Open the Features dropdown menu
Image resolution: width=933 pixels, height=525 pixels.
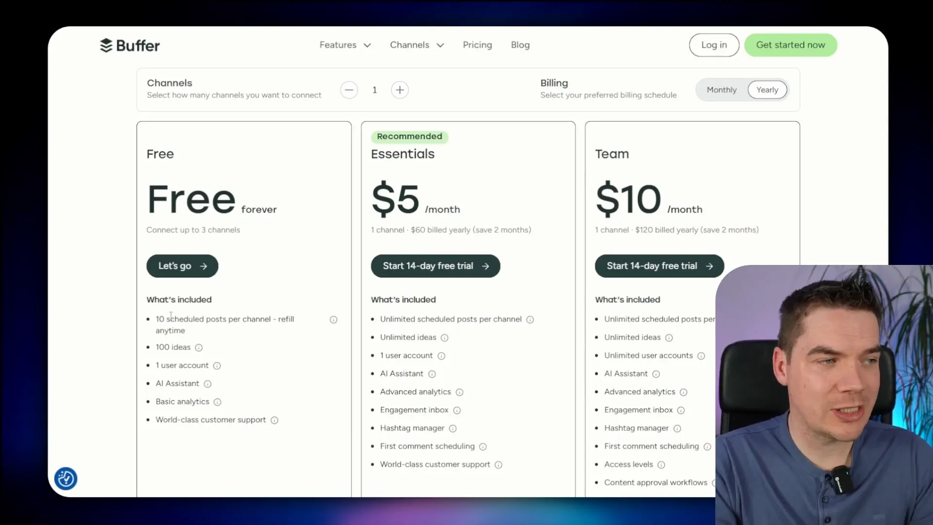point(345,45)
